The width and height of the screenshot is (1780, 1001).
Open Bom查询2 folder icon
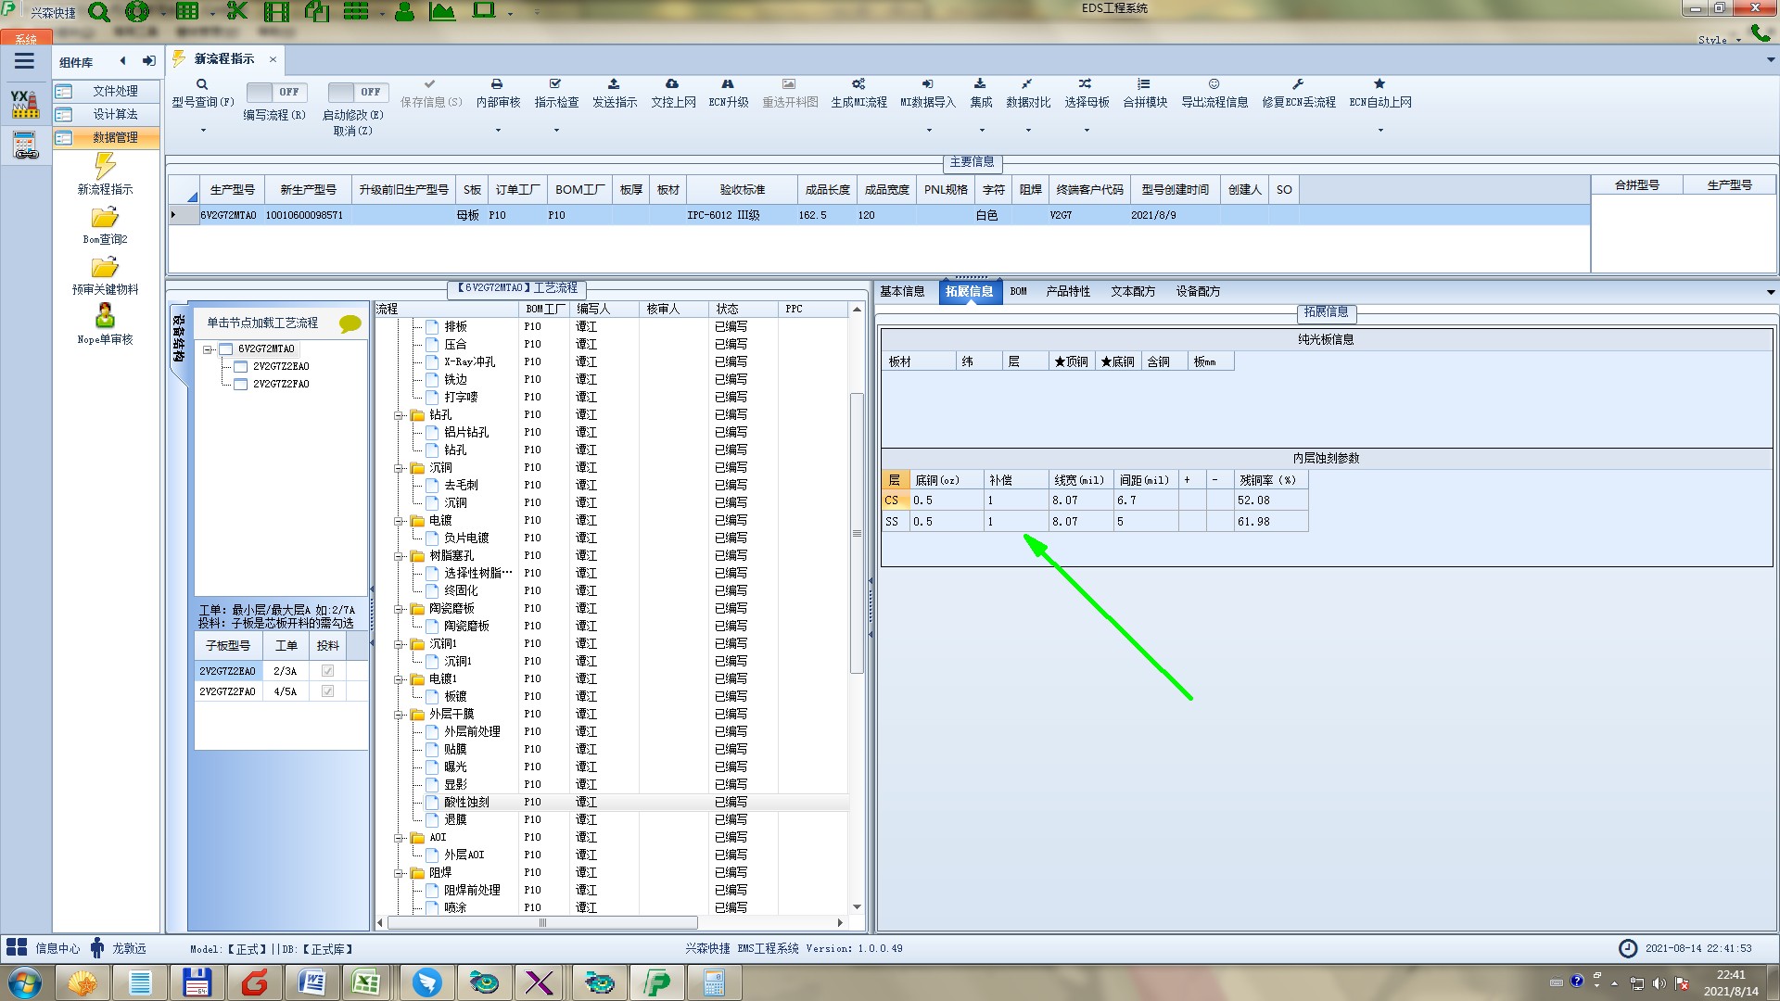pos(105,219)
